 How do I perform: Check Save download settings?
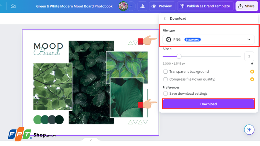coord(165,93)
